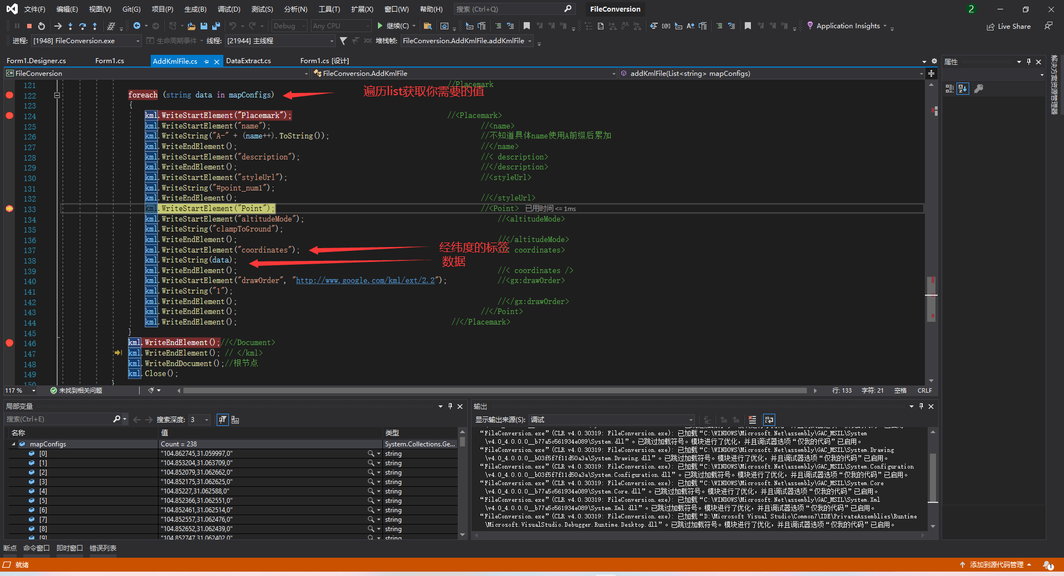
Task: Open the thread dropdown showing 主线程
Action: pyautogui.click(x=279, y=41)
